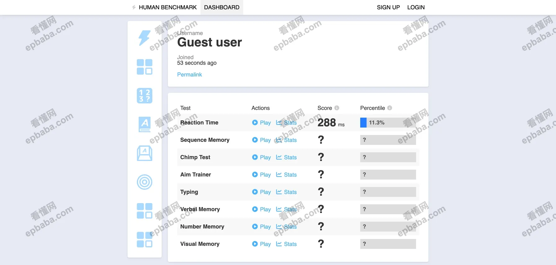Viewport: 556px width, 265px height.
Task: Play the Number Memory test
Action: tap(262, 227)
